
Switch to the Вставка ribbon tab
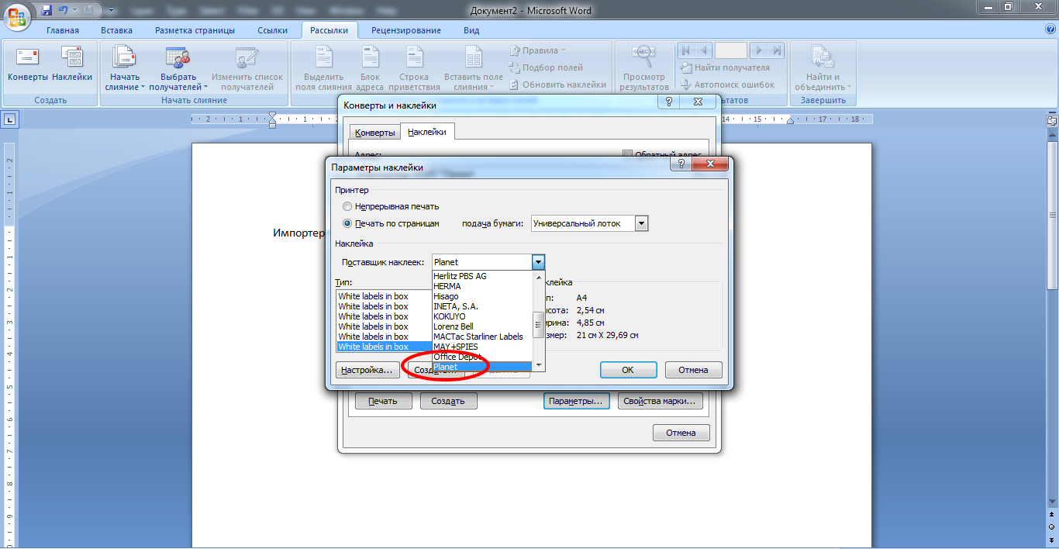pyautogui.click(x=116, y=30)
